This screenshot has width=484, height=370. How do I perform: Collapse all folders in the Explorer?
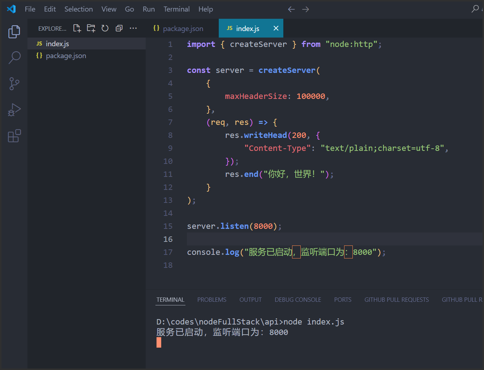coord(119,28)
